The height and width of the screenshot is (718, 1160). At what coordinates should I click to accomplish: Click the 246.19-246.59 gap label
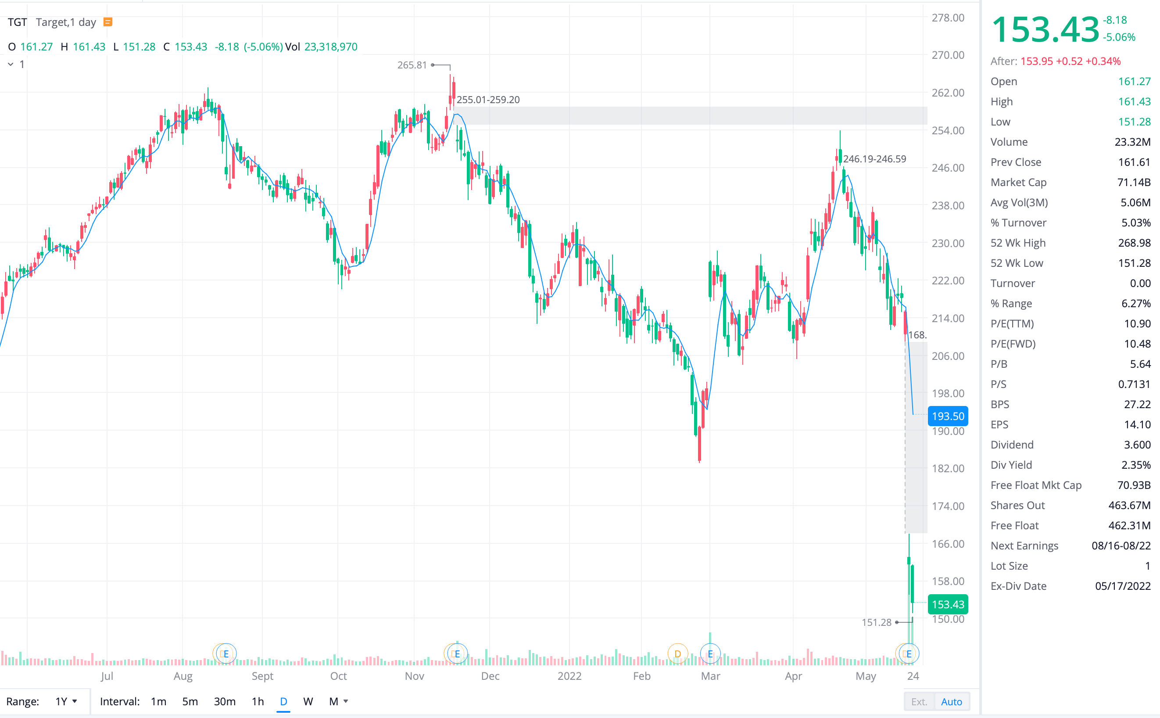(x=874, y=159)
